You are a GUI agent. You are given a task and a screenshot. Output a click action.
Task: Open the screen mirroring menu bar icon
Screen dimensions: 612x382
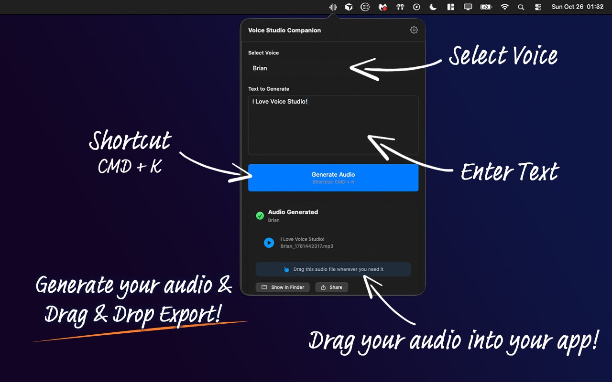pos(468,7)
